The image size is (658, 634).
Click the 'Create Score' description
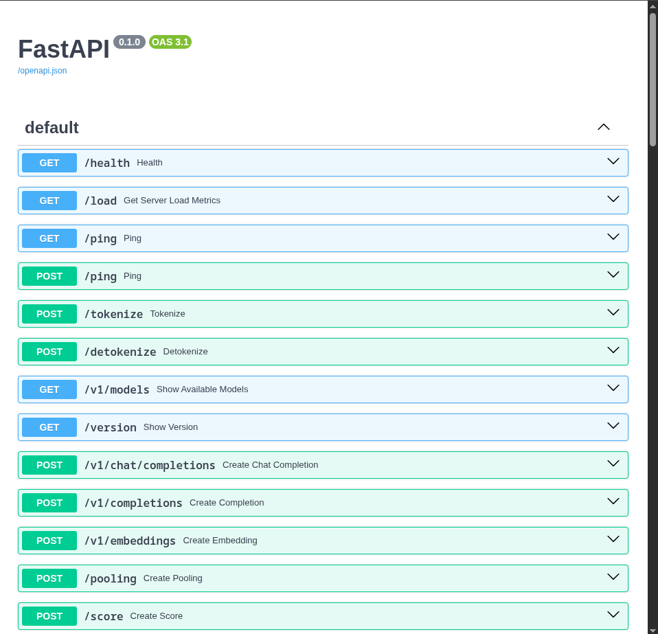[156, 615]
